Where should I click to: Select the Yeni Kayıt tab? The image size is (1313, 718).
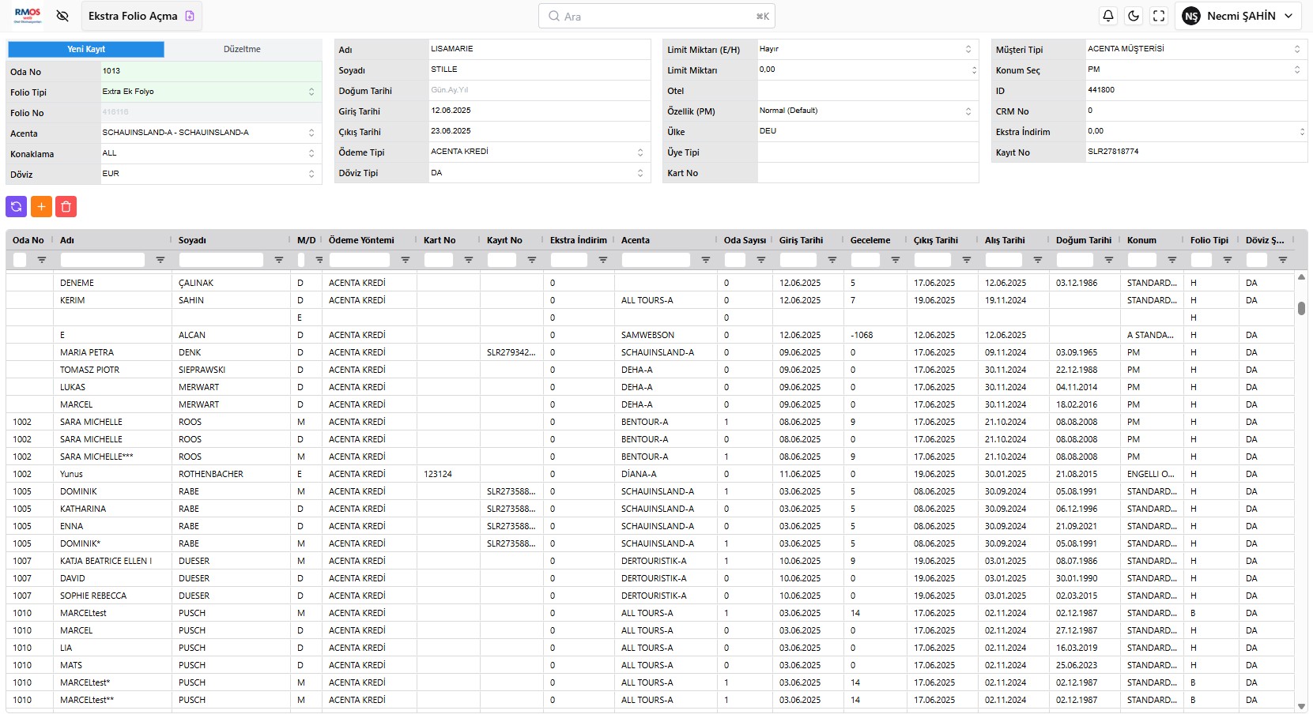click(x=86, y=49)
